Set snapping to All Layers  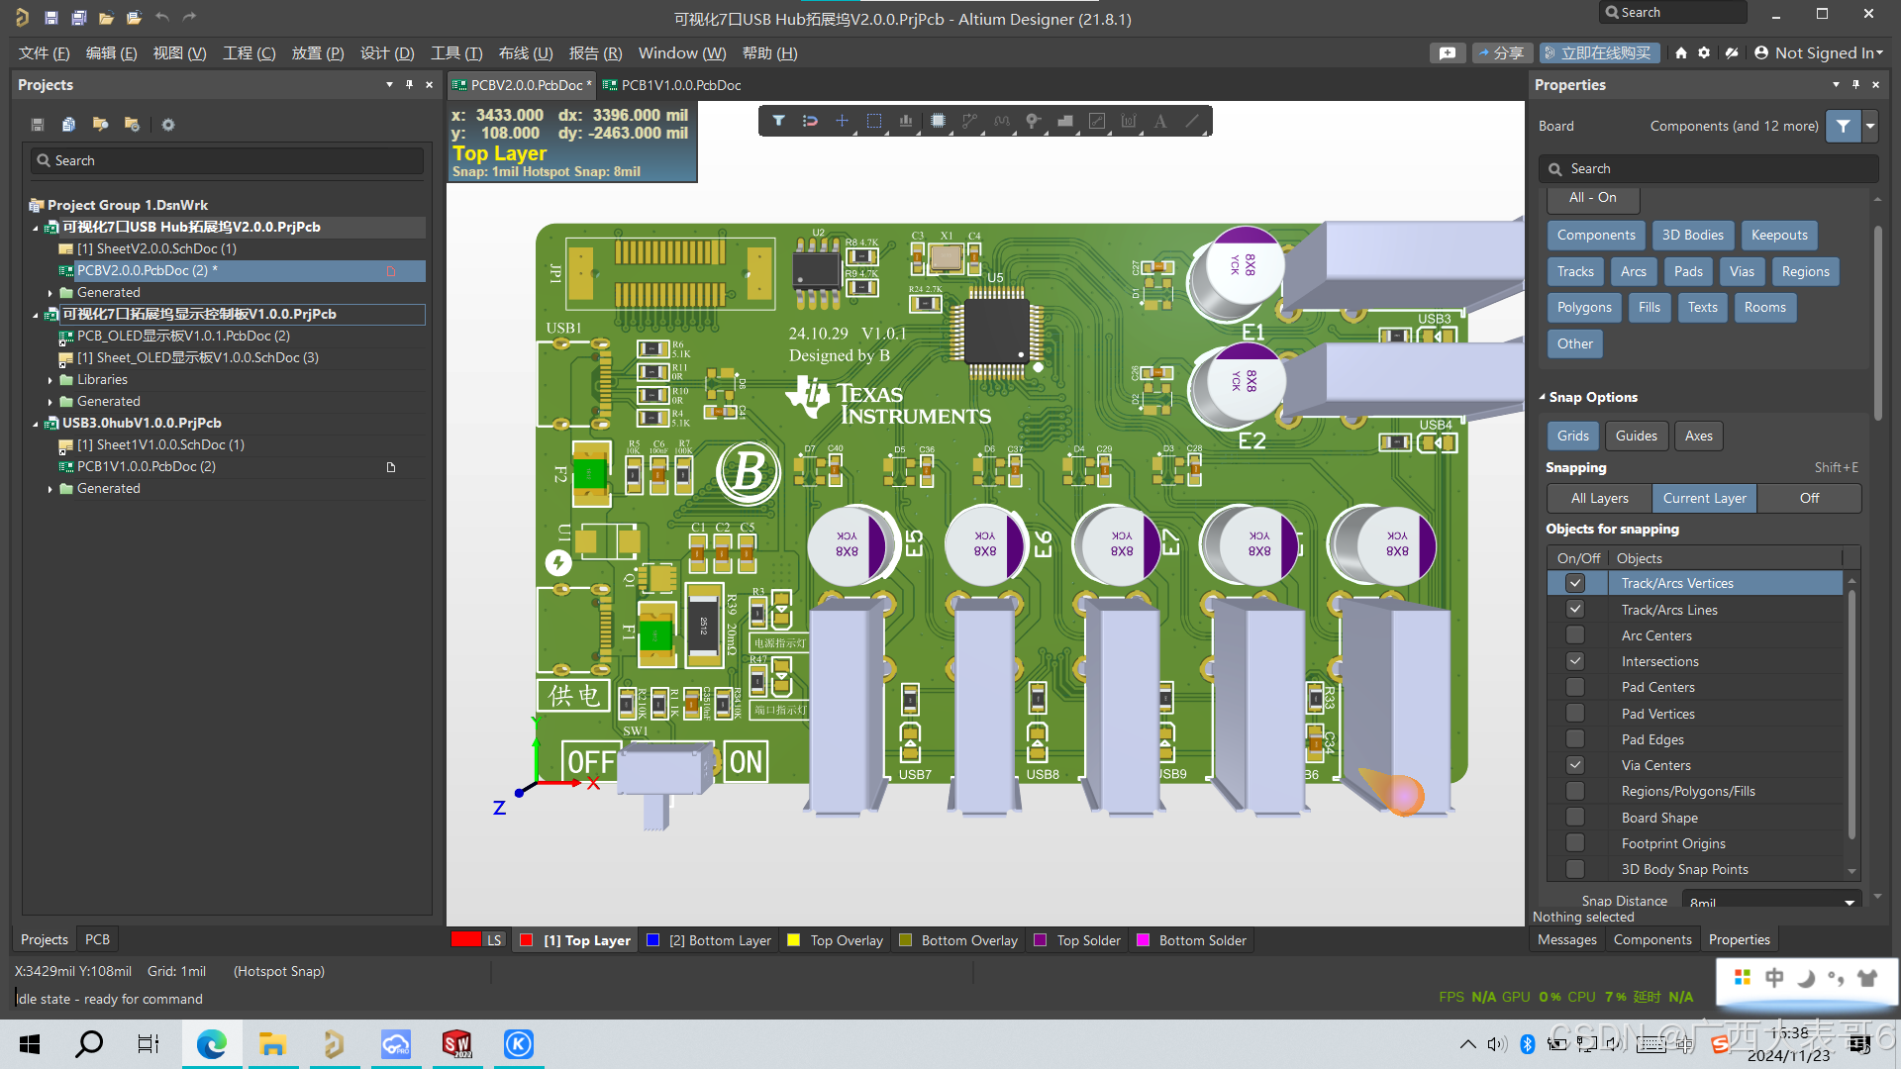(1599, 498)
